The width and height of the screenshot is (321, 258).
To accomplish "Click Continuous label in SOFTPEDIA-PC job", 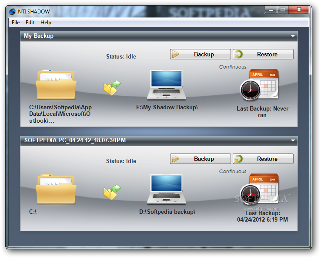I will 233,171.
